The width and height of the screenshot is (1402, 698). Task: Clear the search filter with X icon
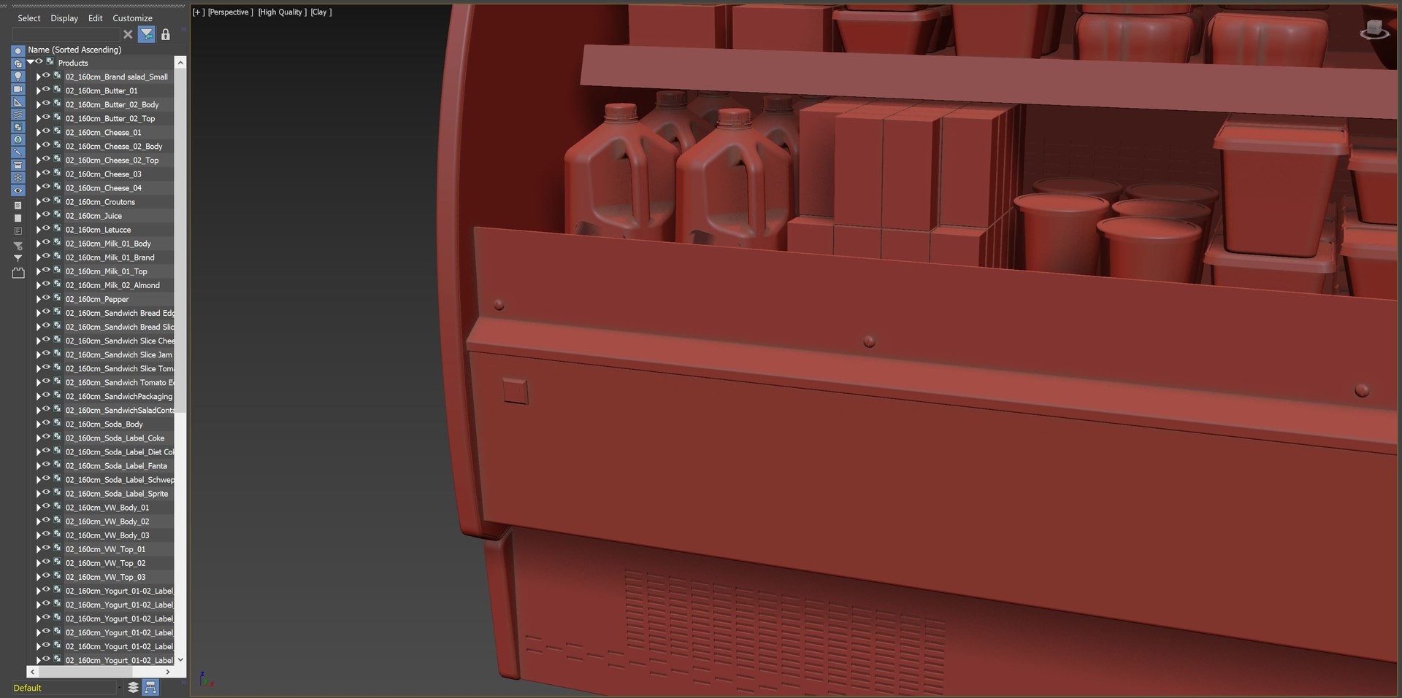pos(128,34)
